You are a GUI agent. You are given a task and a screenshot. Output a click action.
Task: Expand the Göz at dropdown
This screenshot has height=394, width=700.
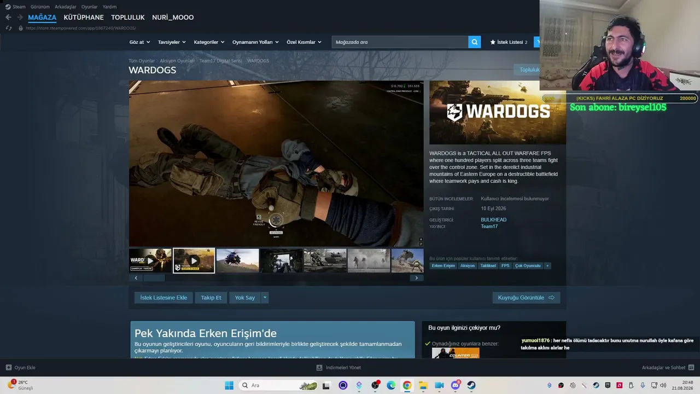tap(139, 42)
